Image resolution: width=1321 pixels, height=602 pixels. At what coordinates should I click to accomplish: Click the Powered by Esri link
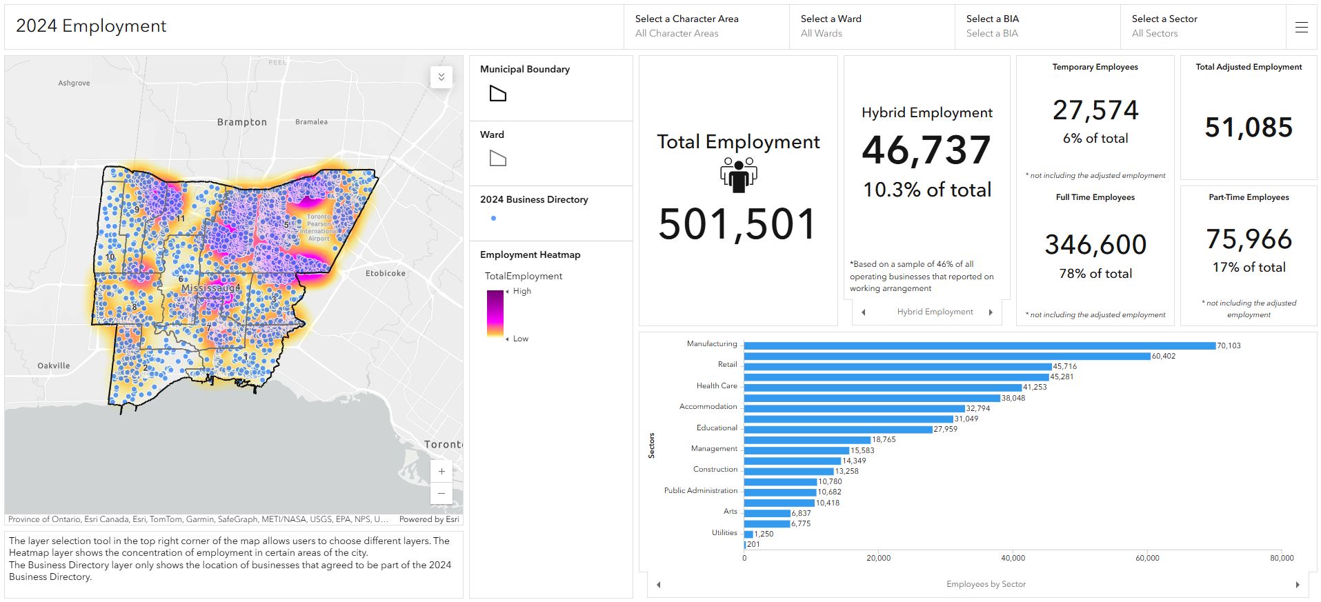pos(428,519)
